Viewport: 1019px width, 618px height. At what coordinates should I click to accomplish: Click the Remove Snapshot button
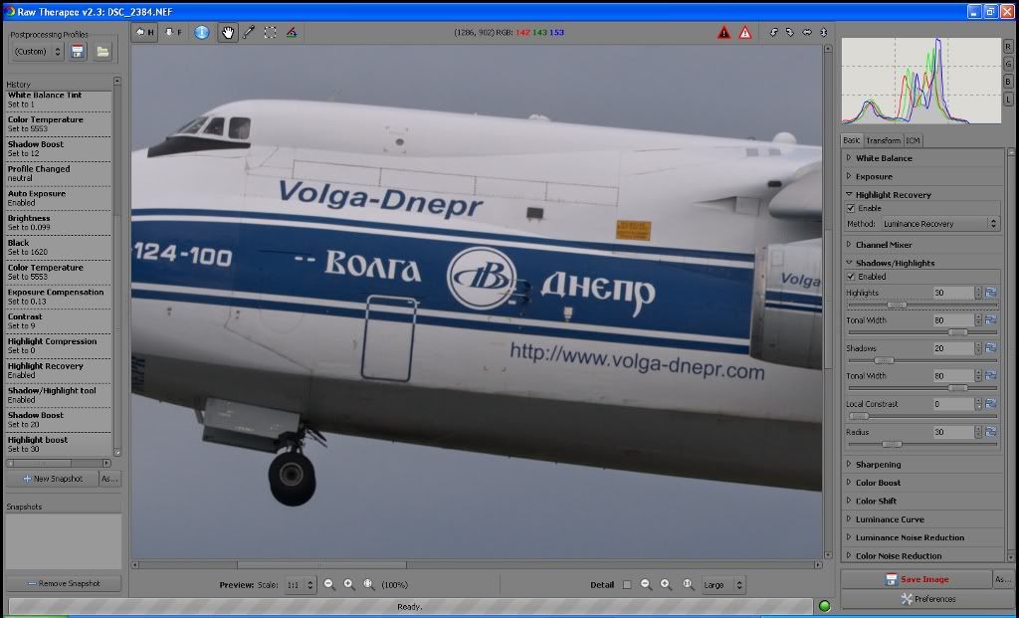[63, 583]
